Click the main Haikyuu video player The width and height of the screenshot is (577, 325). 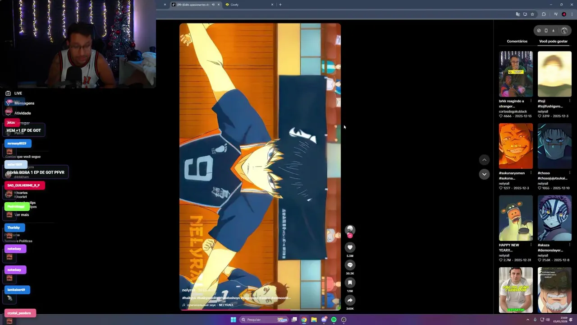260,166
